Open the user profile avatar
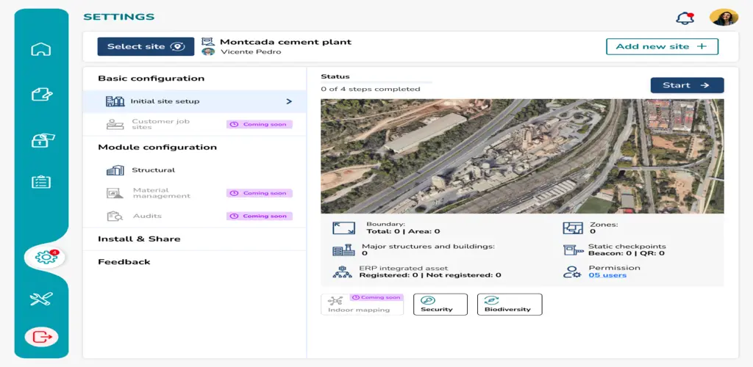Image resolution: width=753 pixels, height=367 pixels. point(724,18)
